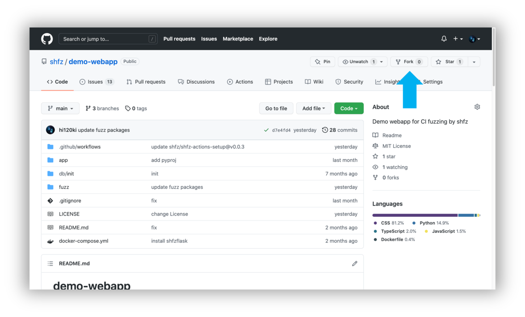Viewport: 525px width, 317px height.
Task: Switch to the Issues tab
Action: pyautogui.click(x=97, y=82)
